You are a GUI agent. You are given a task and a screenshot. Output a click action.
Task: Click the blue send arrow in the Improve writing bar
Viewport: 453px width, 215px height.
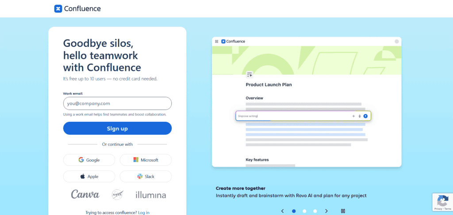[365, 116]
